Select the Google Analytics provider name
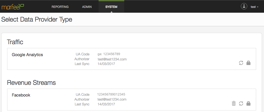Viewport: 264px width, 112px height. (27, 55)
